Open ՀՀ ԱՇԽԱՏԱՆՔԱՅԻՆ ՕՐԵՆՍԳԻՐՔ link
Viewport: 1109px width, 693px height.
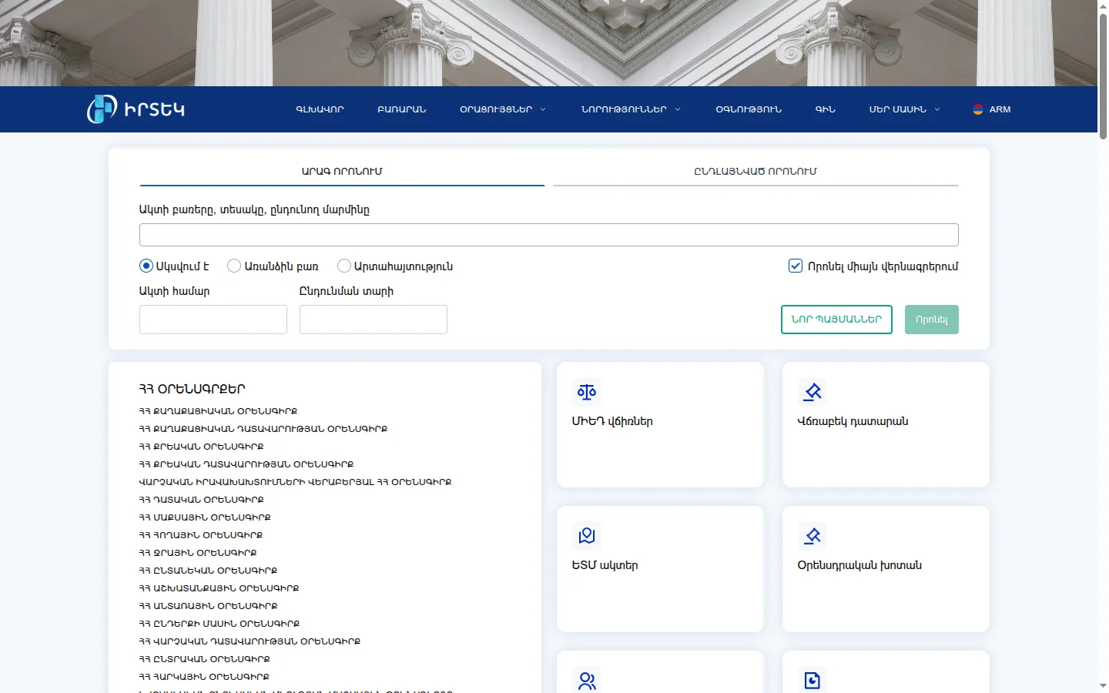pyautogui.click(x=219, y=588)
